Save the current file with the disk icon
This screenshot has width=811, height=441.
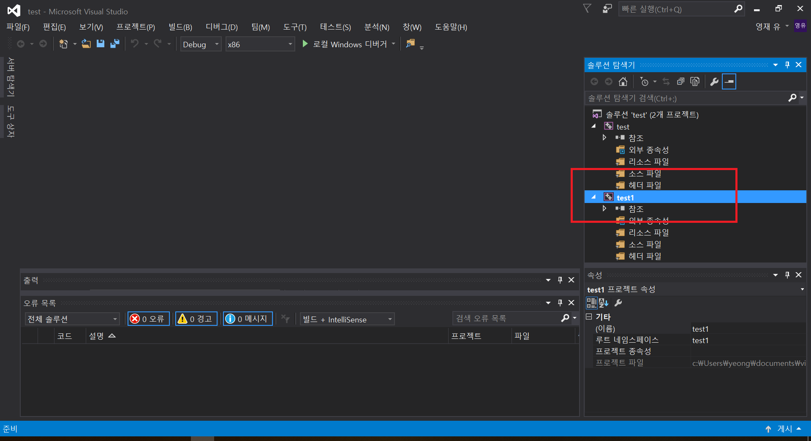pyautogui.click(x=101, y=44)
